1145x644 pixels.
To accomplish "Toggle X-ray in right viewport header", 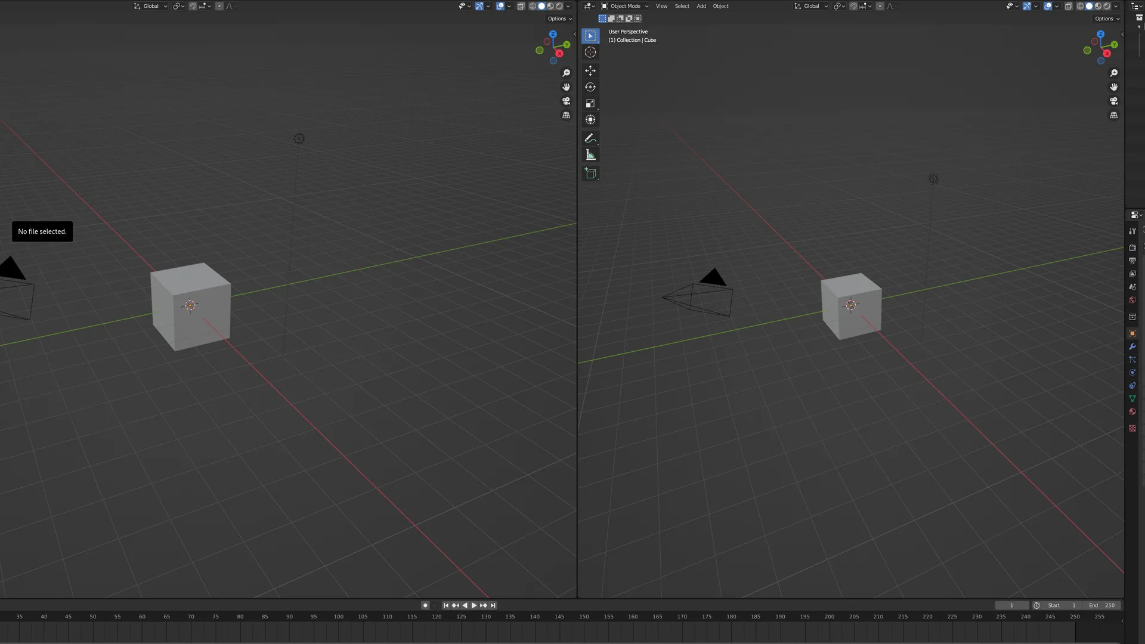I will click(x=1069, y=6).
